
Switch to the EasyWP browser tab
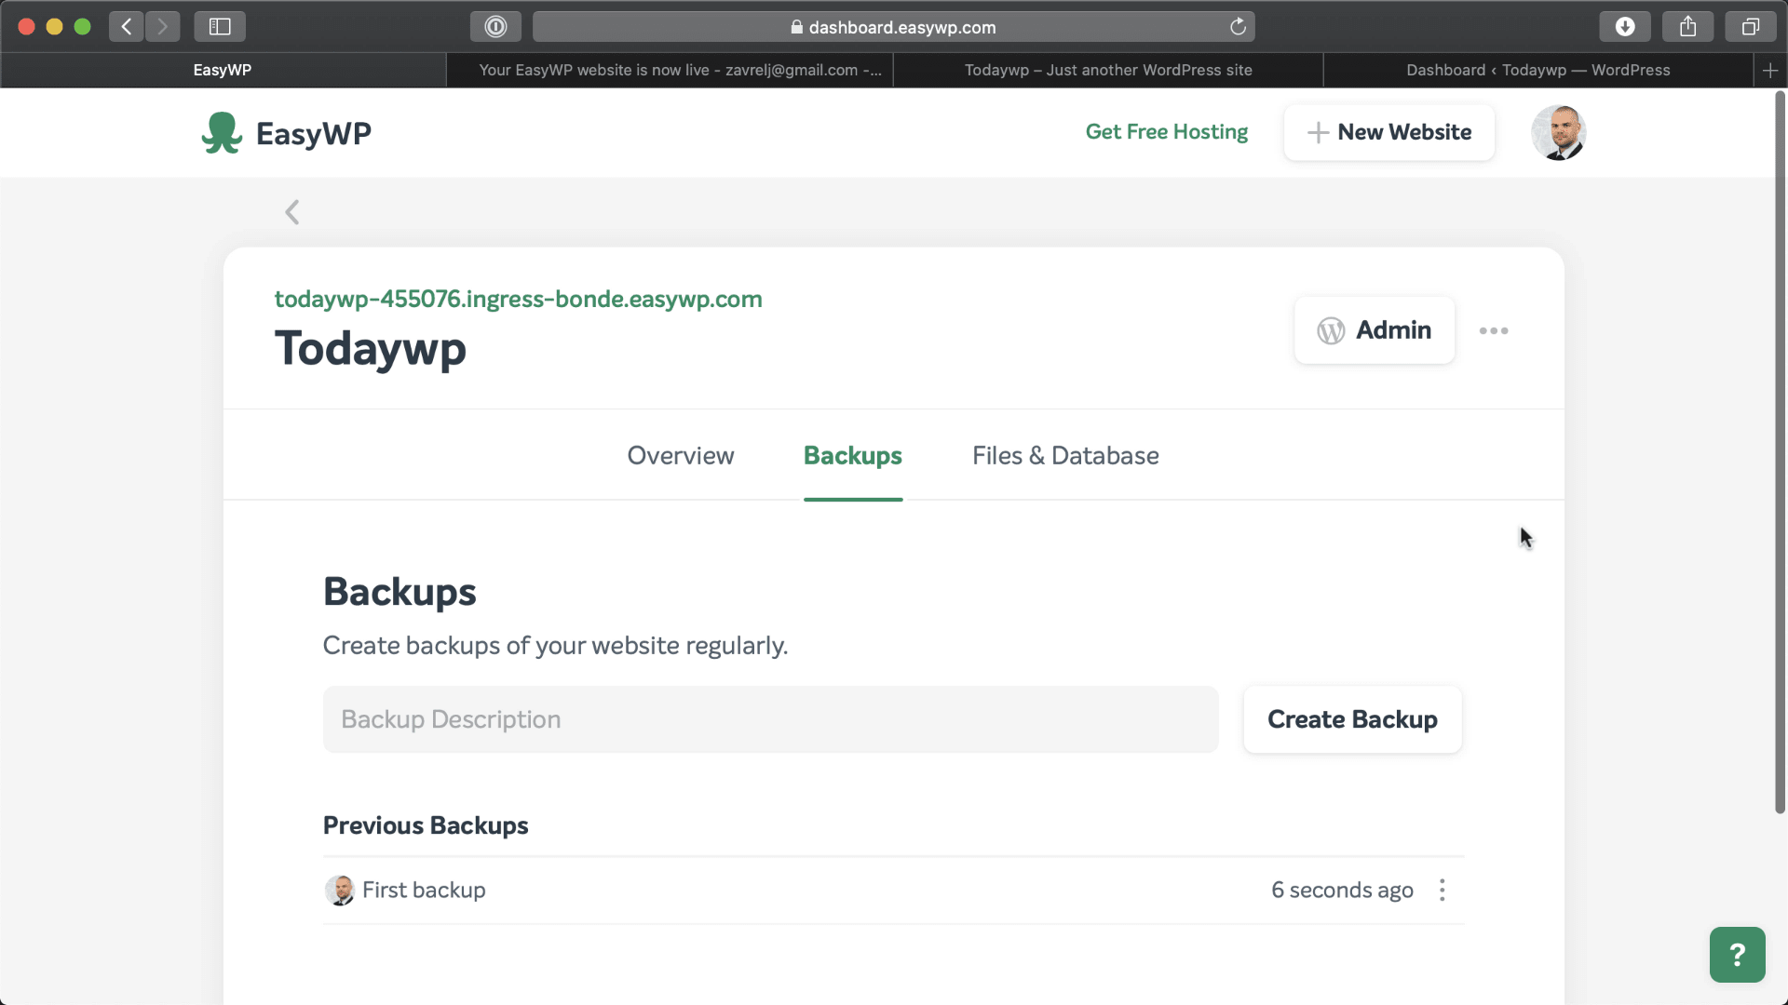(x=223, y=71)
